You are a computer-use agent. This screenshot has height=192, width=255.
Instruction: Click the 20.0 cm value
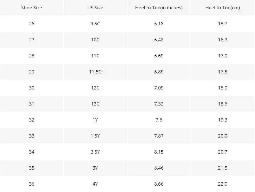[223, 136]
